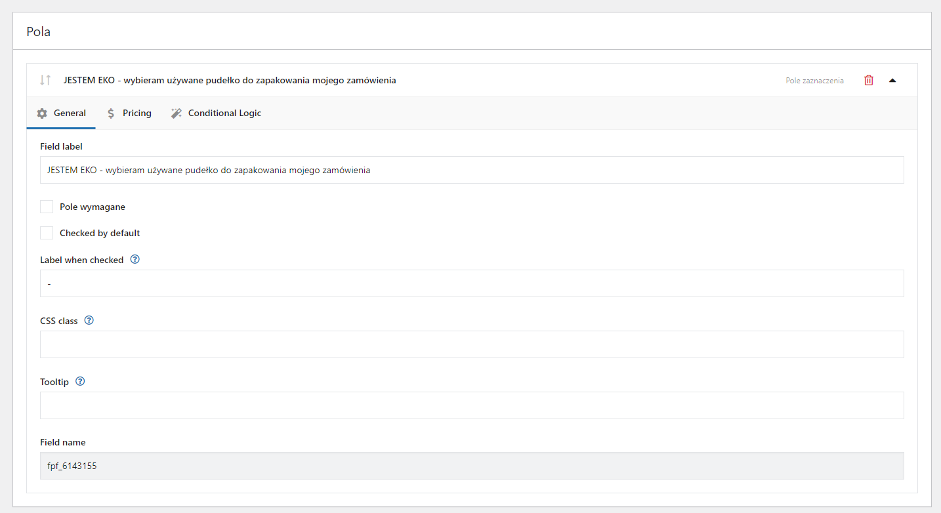941x513 pixels.
Task: Click the Pricing dollar icon
Action: tap(111, 113)
